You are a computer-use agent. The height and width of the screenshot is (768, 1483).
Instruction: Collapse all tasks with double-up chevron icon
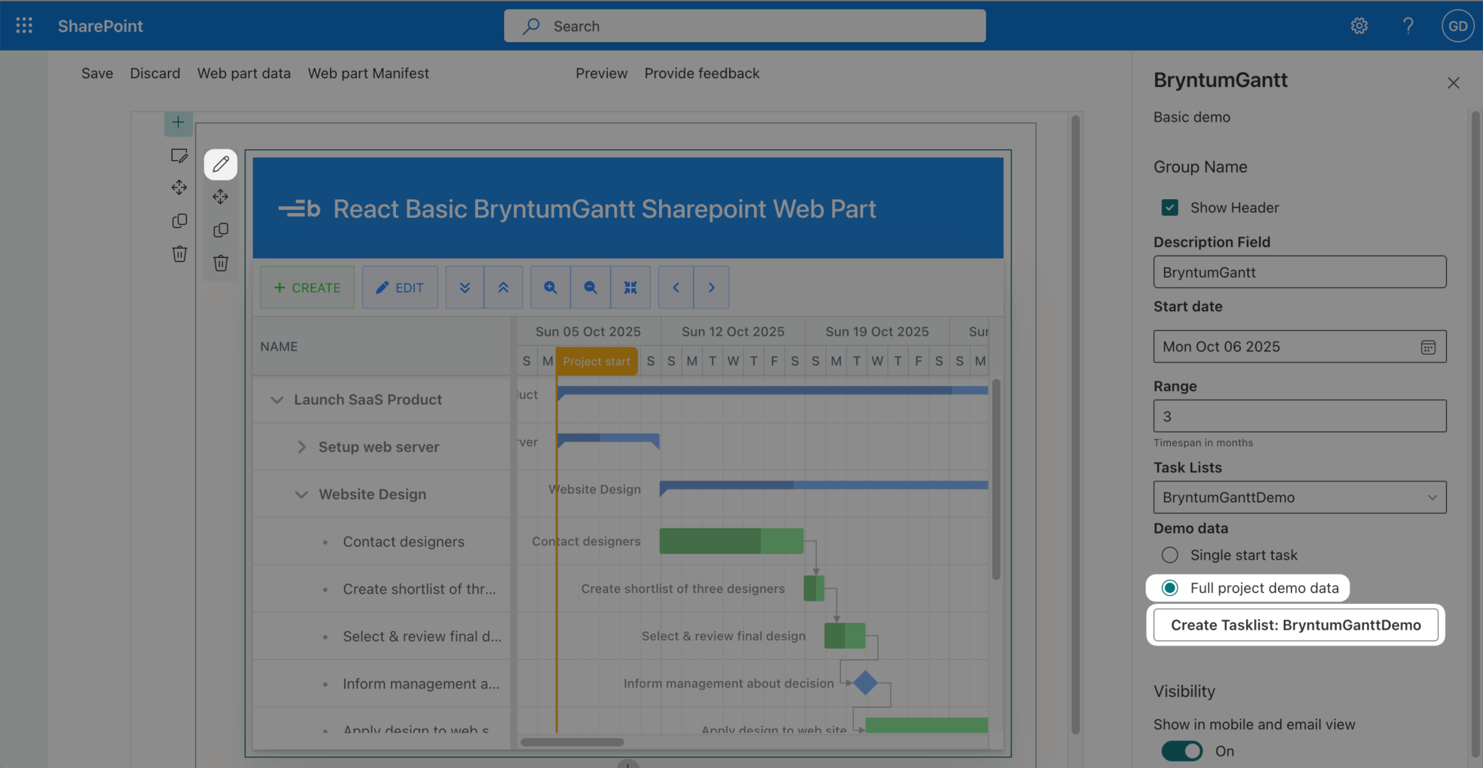[x=503, y=287]
